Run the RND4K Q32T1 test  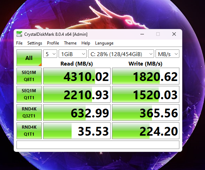(29, 113)
